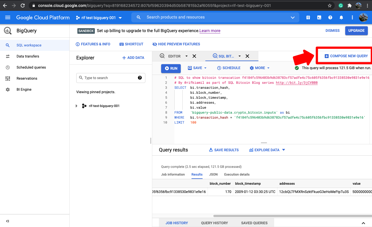Open the three-dot settings menu in the header
The image size is (372, 227).
(352, 17)
